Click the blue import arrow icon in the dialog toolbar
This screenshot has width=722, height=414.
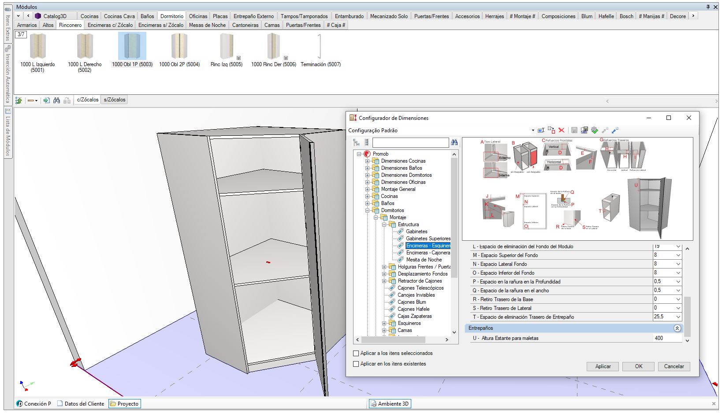point(615,130)
